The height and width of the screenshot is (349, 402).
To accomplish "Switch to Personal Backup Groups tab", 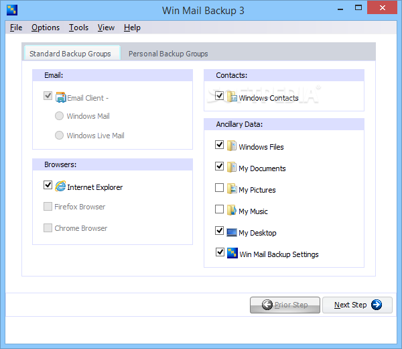I will (168, 54).
